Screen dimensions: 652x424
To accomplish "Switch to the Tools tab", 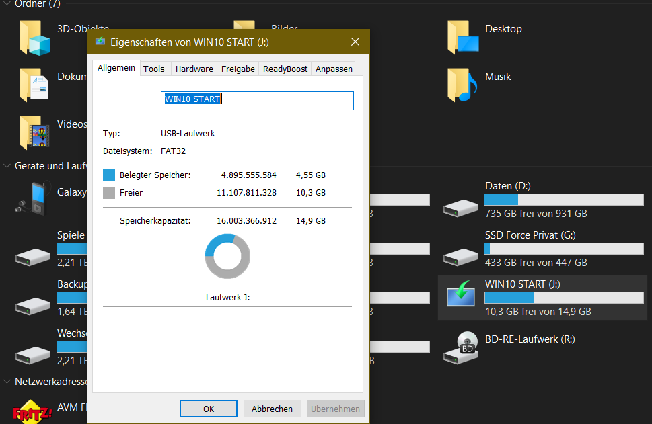I will [154, 69].
